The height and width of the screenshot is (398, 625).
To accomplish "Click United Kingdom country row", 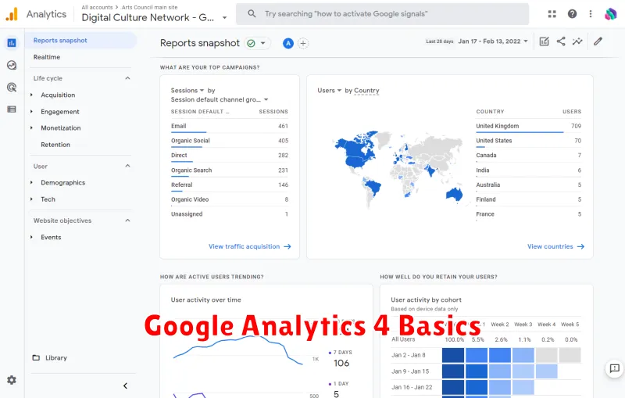I will [529, 126].
